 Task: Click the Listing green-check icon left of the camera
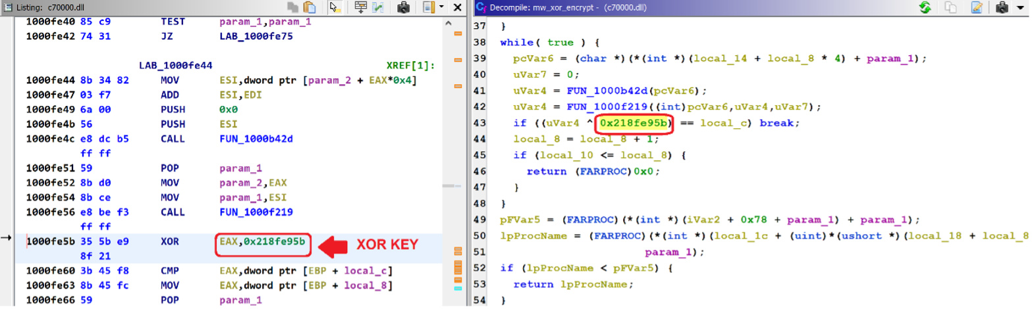point(377,8)
